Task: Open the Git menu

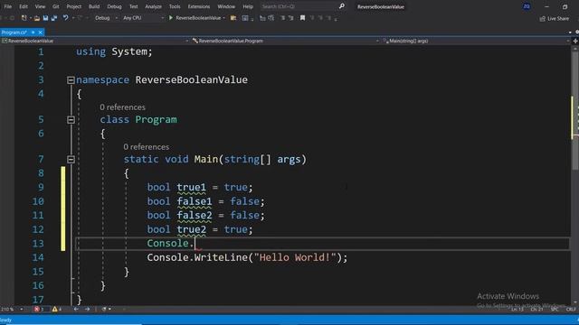Action: click(56, 6)
